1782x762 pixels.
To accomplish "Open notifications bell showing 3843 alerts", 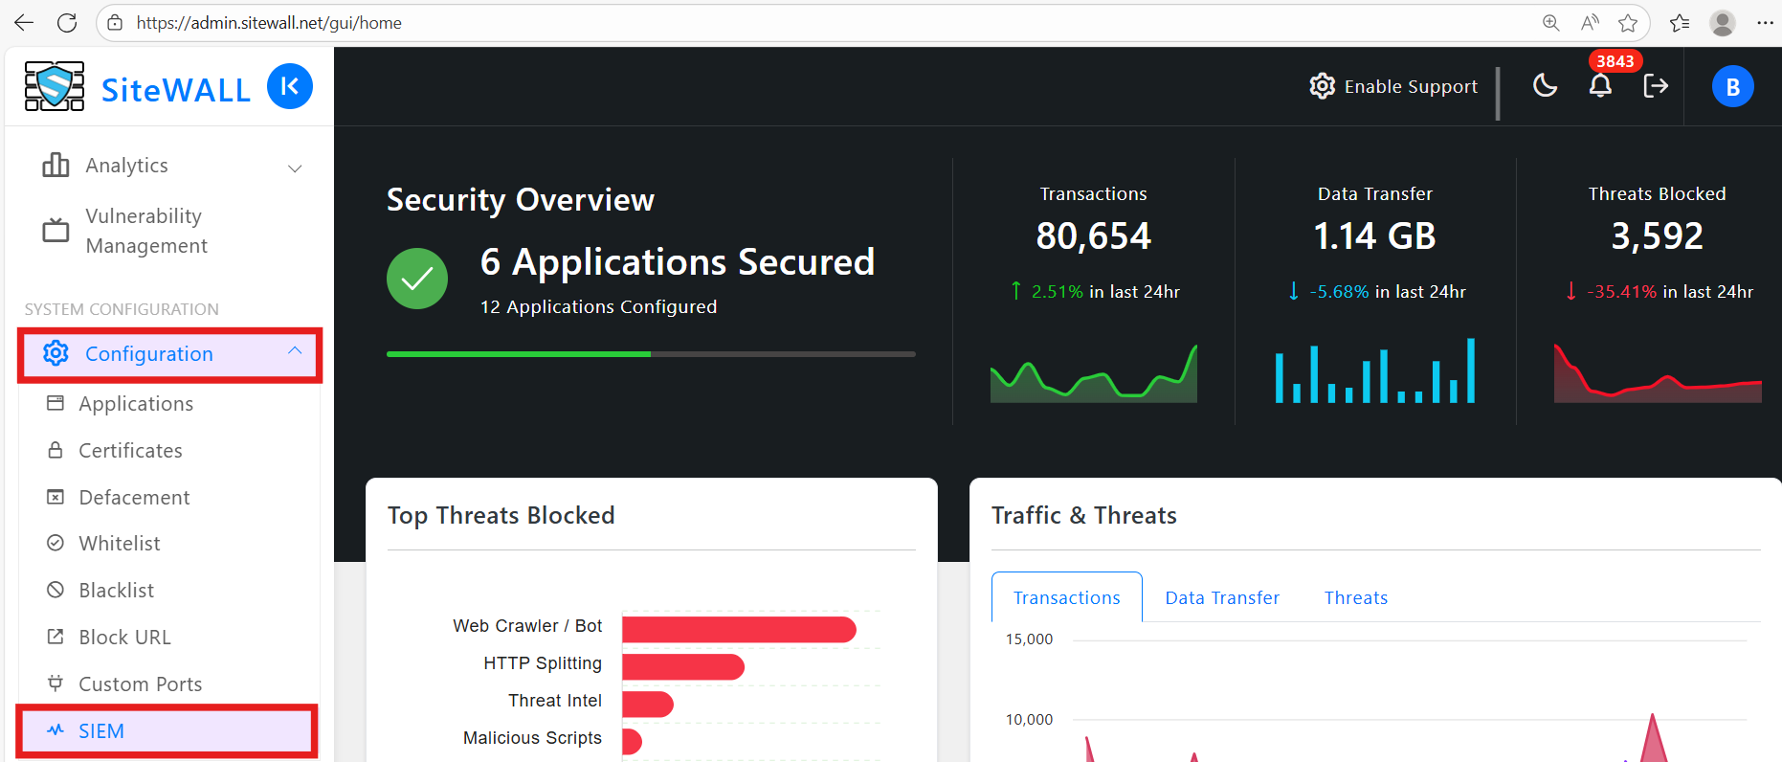I will [1600, 86].
